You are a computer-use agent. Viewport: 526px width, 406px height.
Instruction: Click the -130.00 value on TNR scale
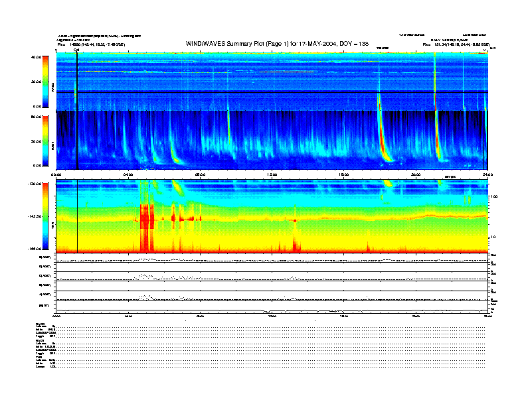click(x=35, y=183)
